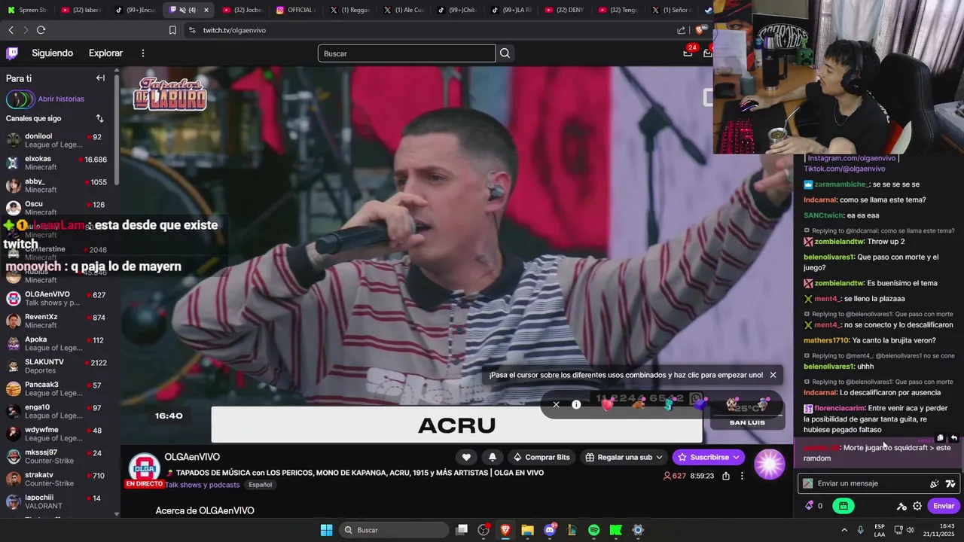Image resolution: width=964 pixels, height=542 pixels.
Task: Open ReventXz channel in sidebar
Action: [x=56, y=321]
